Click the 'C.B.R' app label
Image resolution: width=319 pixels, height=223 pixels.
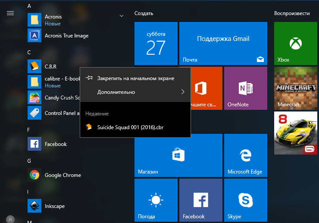click(51, 66)
